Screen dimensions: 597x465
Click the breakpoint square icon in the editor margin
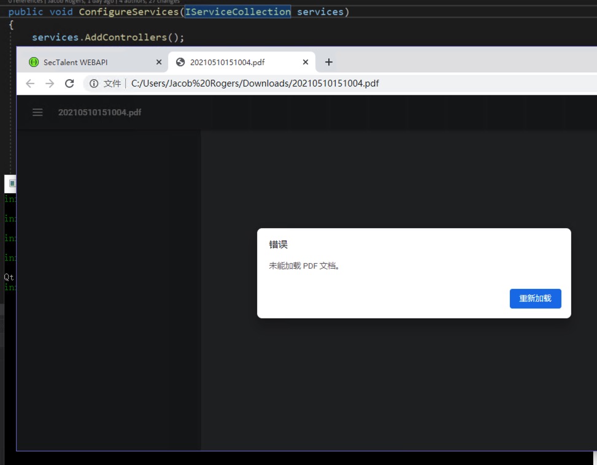tap(11, 183)
